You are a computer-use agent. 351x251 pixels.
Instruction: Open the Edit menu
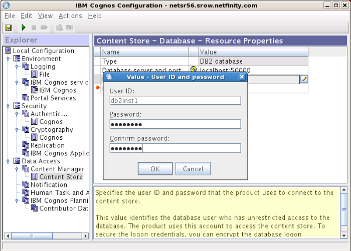click(x=27, y=16)
